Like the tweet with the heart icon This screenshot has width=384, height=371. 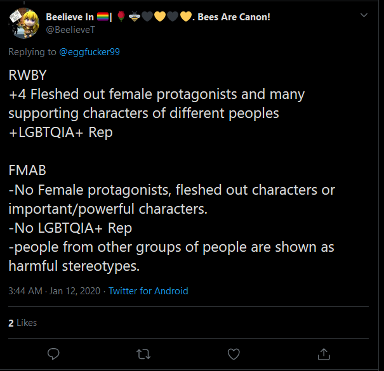pyautogui.click(x=234, y=354)
